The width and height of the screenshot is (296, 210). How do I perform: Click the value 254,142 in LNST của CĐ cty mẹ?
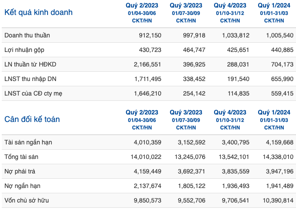[194, 93]
